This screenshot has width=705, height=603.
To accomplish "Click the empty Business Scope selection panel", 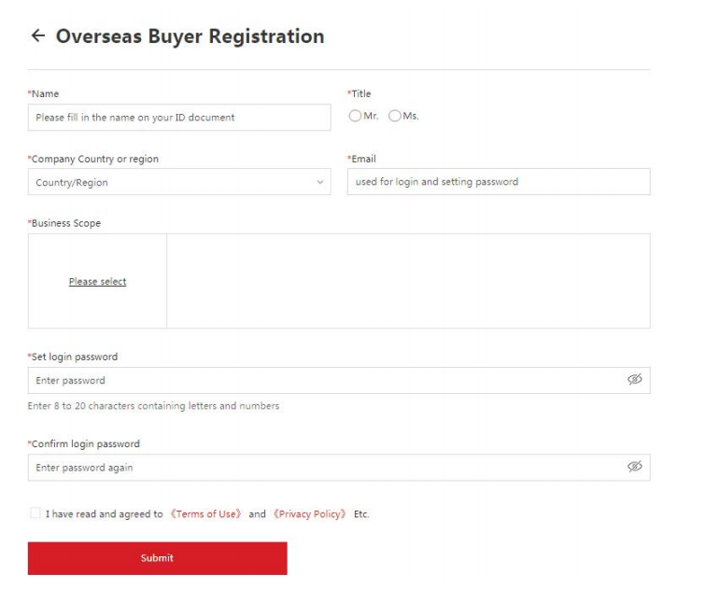I will tap(408, 281).
